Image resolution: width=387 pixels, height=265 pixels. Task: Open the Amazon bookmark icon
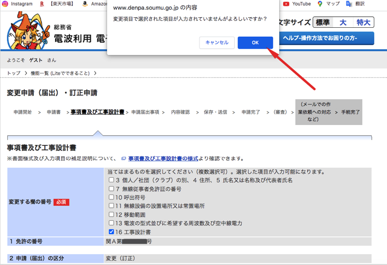pyautogui.click(x=85, y=3)
